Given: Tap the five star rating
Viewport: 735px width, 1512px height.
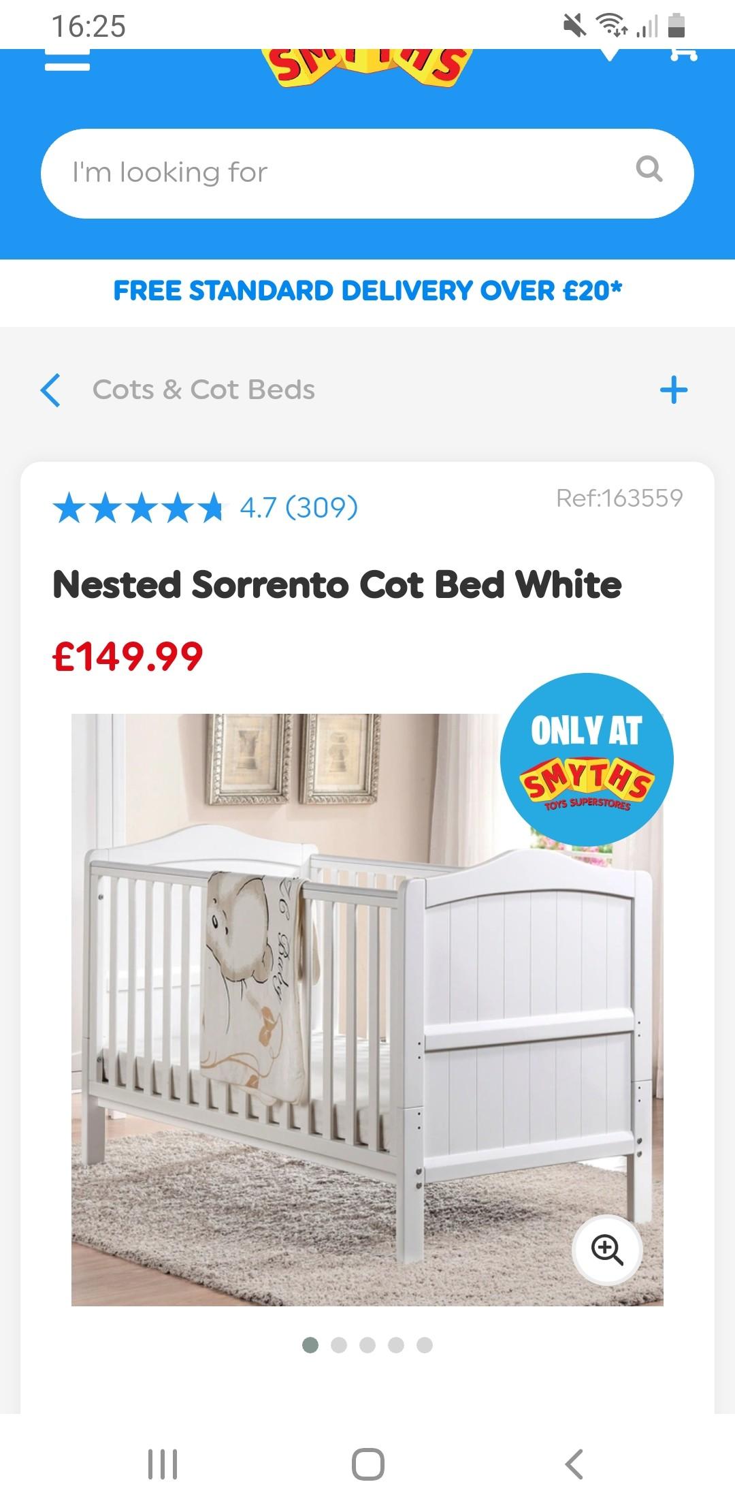Looking at the screenshot, I should point(138,508).
